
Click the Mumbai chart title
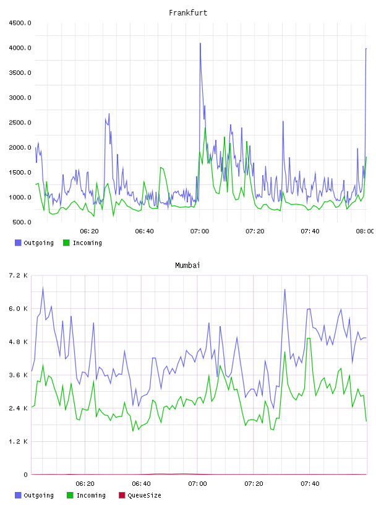[x=187, y=265]
